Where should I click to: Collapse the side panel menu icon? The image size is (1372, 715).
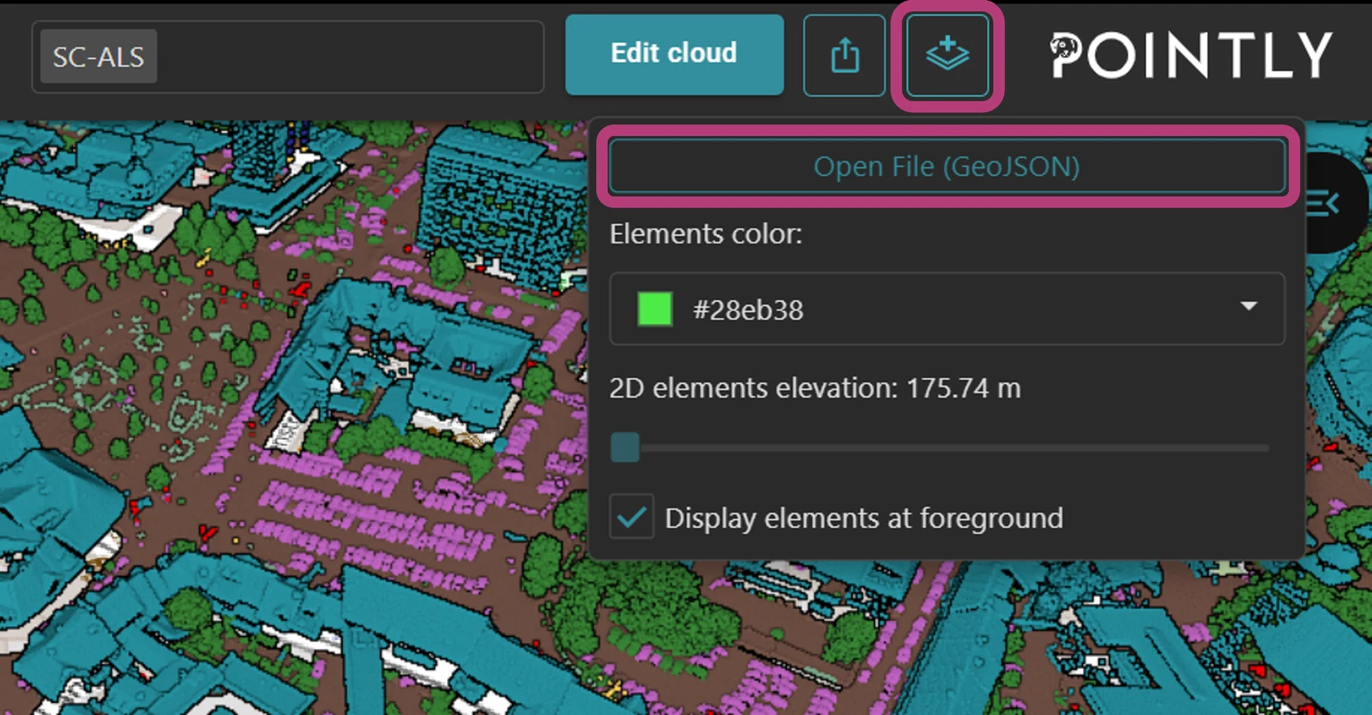pos(1323,204)
